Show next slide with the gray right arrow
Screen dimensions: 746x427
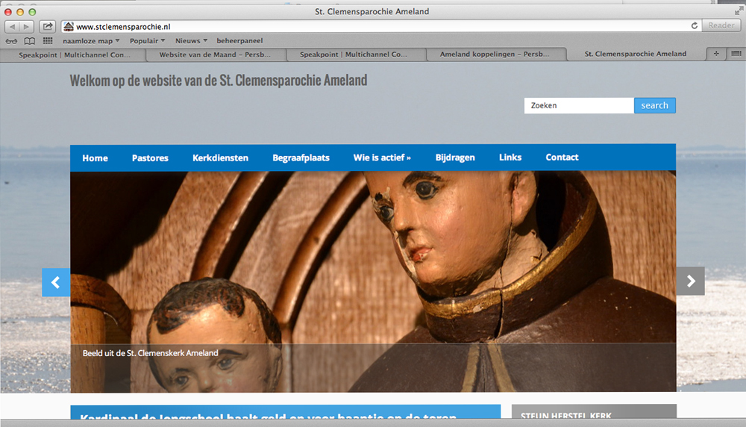pos(691,281)
